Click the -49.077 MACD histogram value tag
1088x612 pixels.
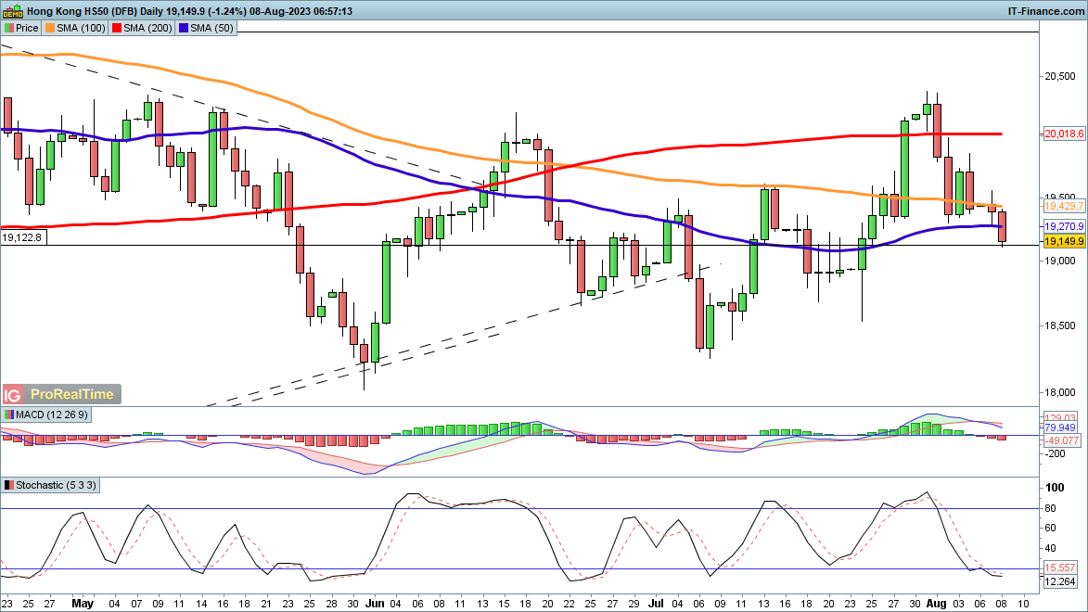tap(1062, 440)
